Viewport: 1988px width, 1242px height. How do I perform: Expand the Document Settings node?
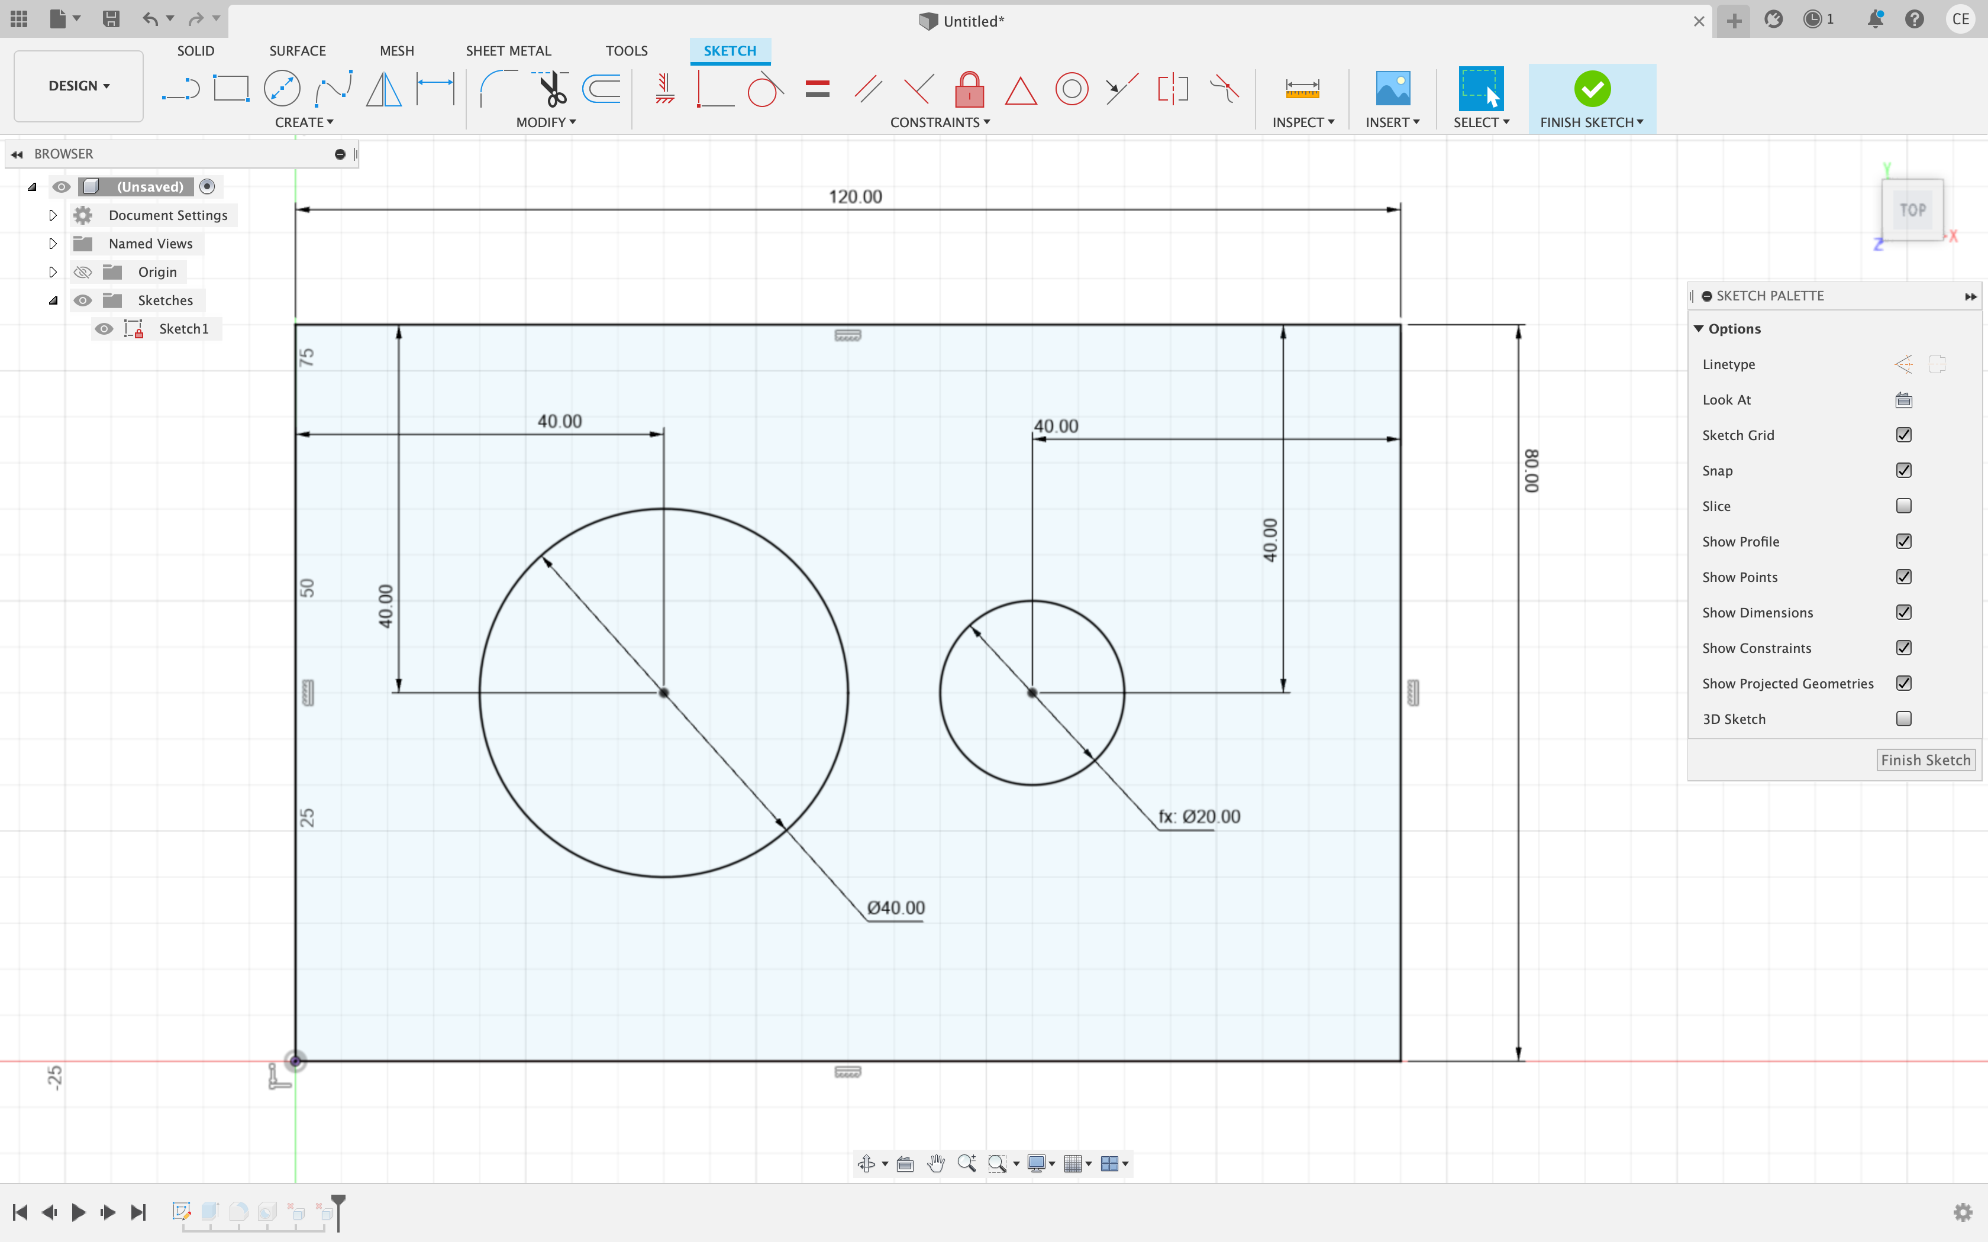click(53, 215)
